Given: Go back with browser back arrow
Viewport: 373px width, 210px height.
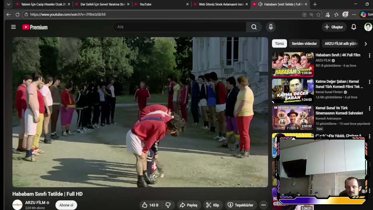Looking at the screenshot, I should point(8,14).
